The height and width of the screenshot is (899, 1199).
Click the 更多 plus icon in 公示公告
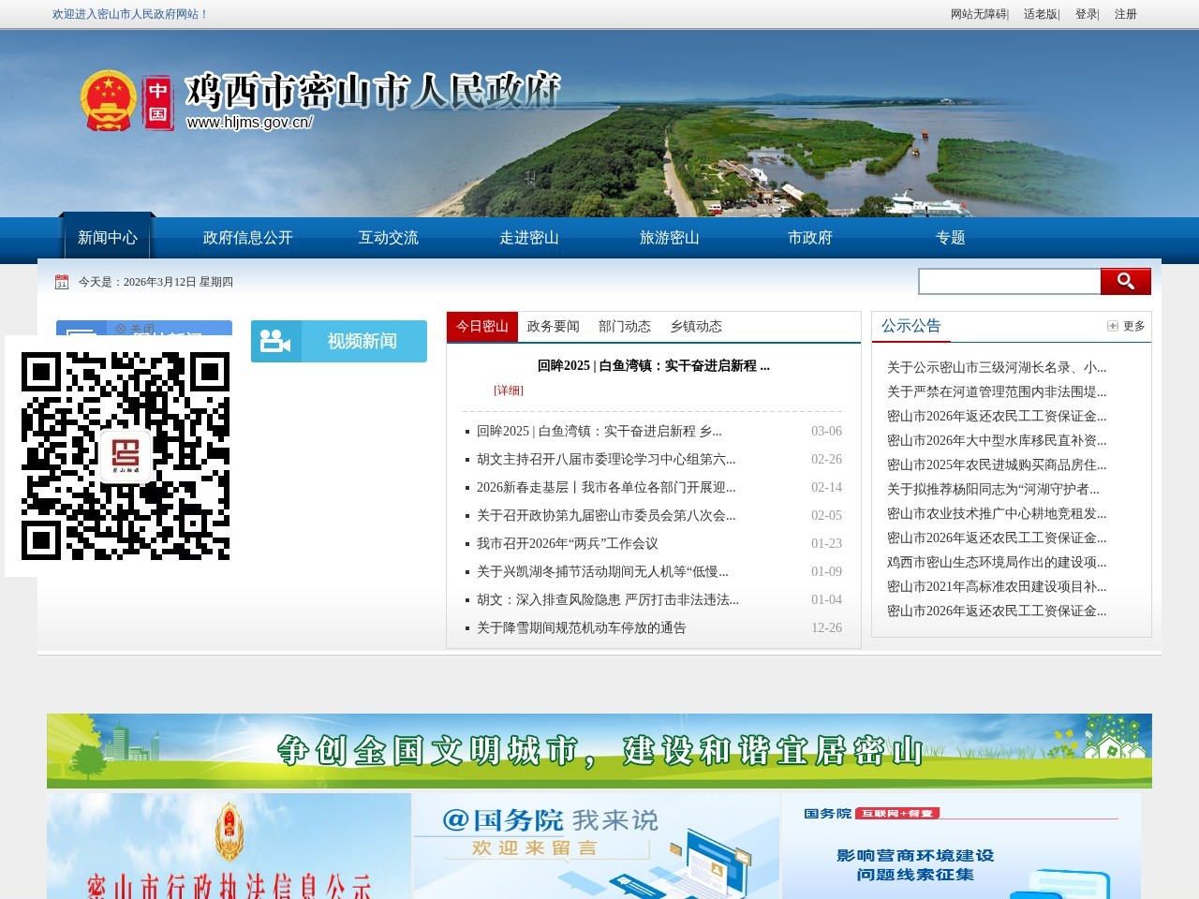coord(1113,326)
